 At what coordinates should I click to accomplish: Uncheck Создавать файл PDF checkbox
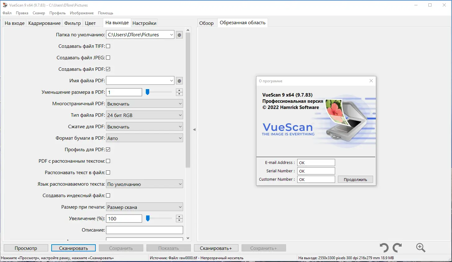click(108, 69)
